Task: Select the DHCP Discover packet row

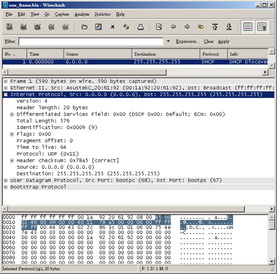Action: coord(135,62)
